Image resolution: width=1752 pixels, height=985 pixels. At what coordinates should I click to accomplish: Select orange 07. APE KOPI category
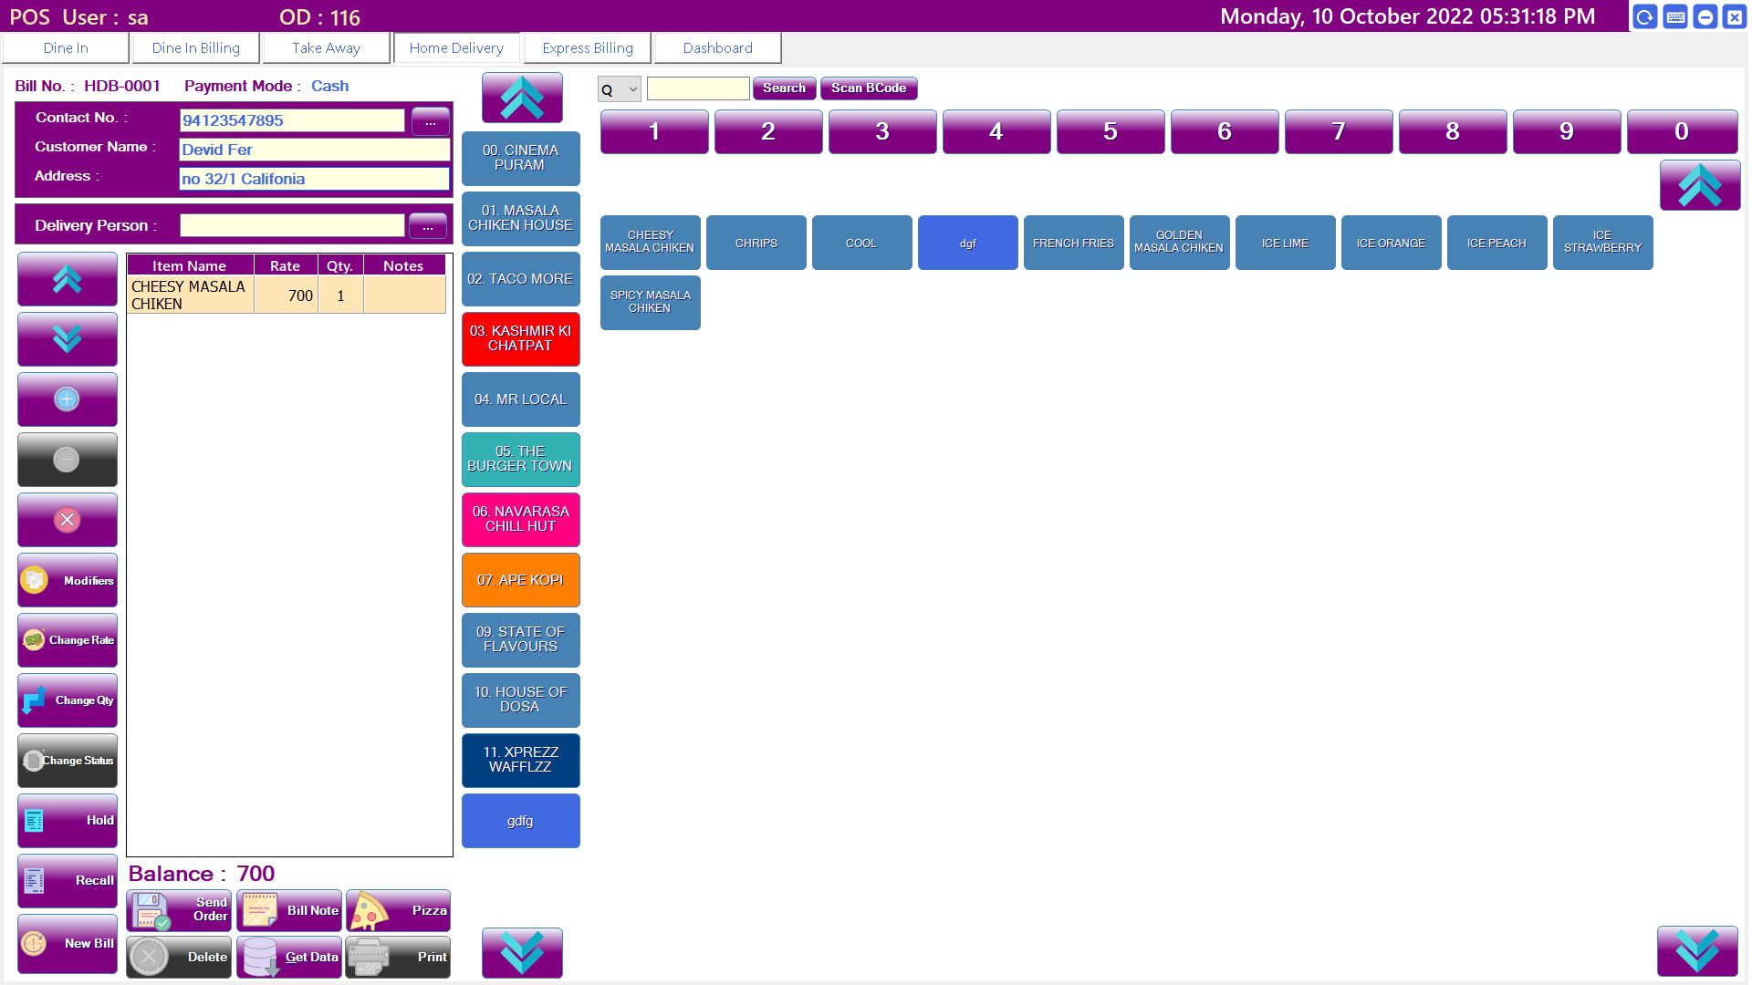(520, 580)
